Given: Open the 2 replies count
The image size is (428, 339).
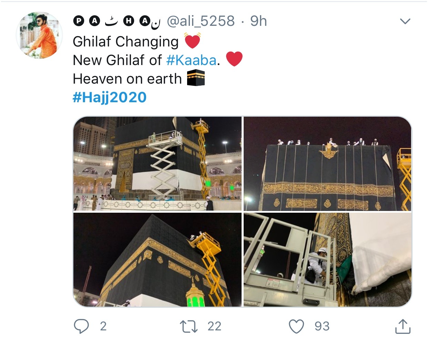Looking at the screenshot, I should (x=103, y=326).
